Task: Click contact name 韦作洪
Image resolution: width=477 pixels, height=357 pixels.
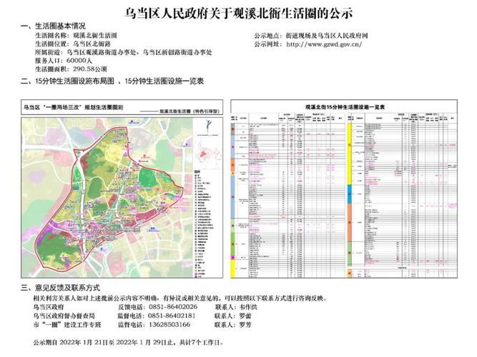Action: pos(248,307)
